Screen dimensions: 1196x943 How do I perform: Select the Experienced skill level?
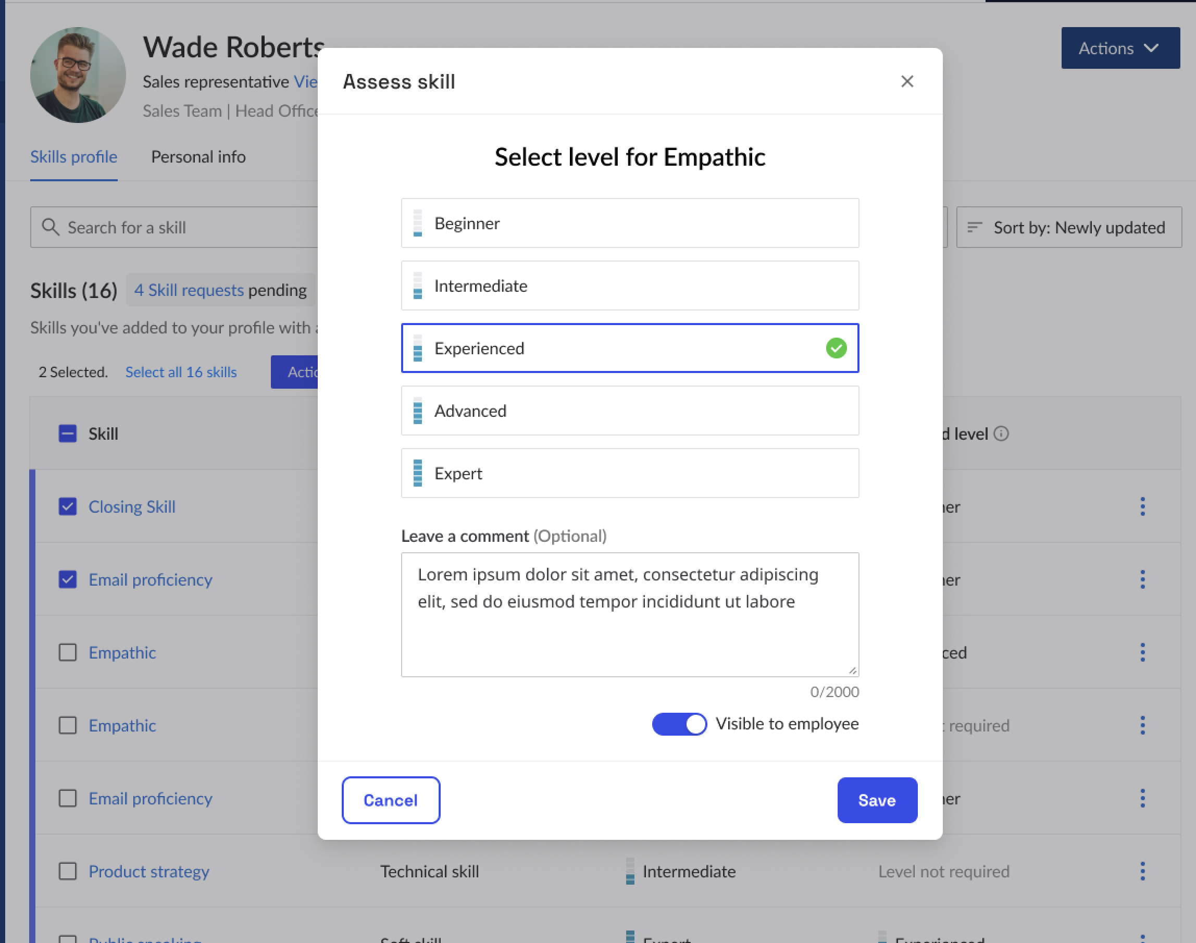[630, 348]
